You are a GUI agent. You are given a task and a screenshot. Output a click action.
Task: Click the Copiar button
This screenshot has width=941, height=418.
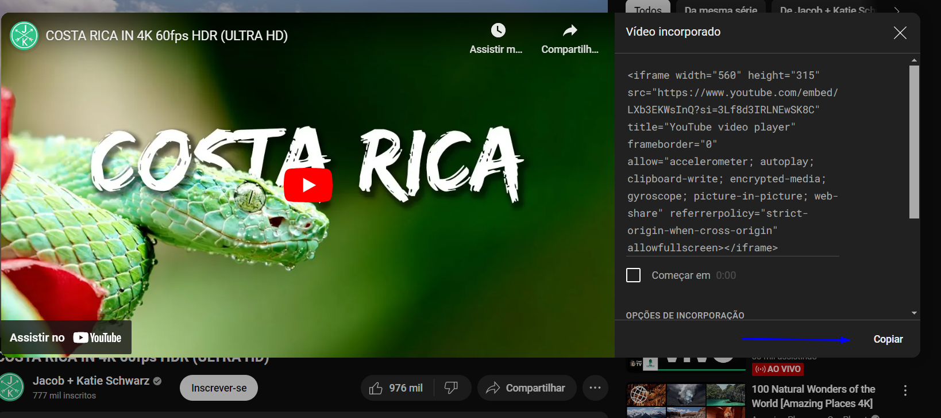pyautogui.click(x=888, y=339)
